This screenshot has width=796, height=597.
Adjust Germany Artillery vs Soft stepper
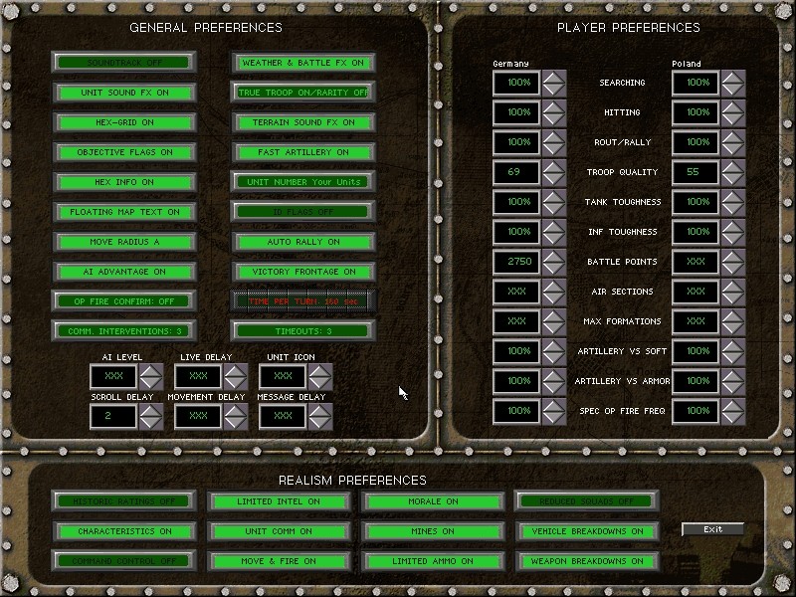[554, 351]
